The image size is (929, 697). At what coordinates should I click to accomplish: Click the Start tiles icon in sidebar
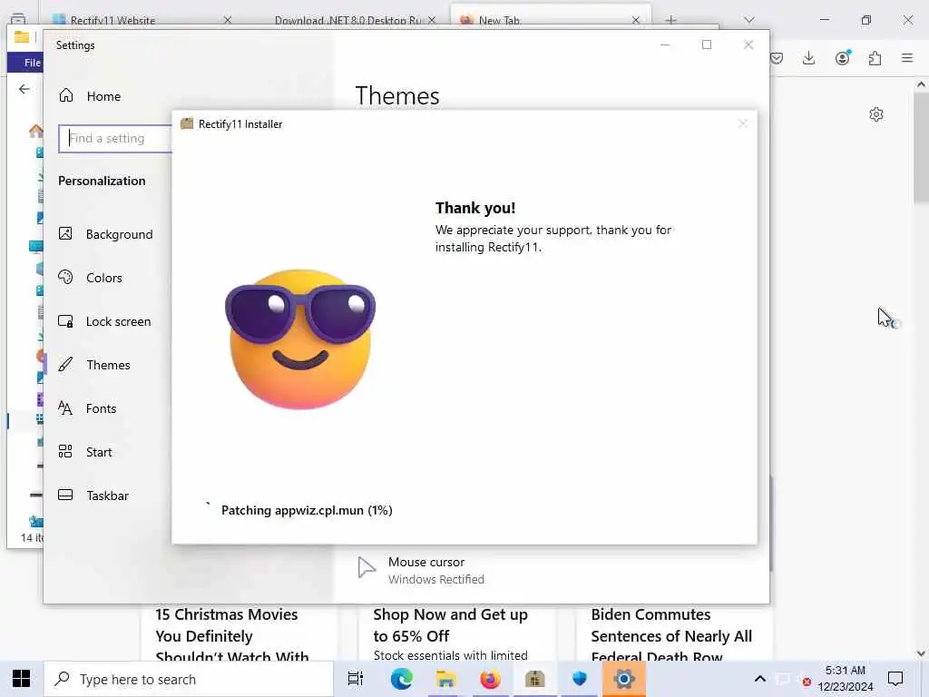65,452
